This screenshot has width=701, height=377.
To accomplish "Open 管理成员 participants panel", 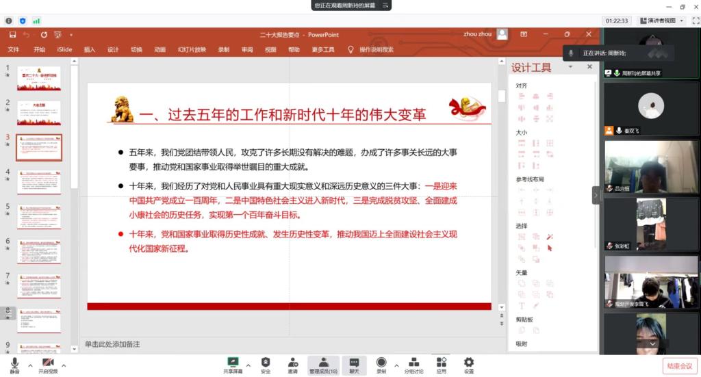I will [x=323, y=363].
